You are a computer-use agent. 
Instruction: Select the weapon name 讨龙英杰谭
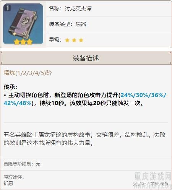coord(78,8)
